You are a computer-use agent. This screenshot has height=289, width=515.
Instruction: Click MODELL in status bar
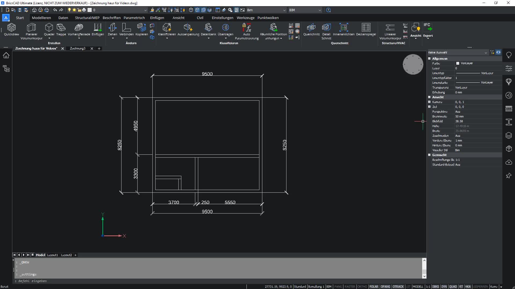[418, 287]
